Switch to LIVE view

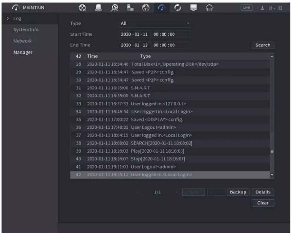246,8
